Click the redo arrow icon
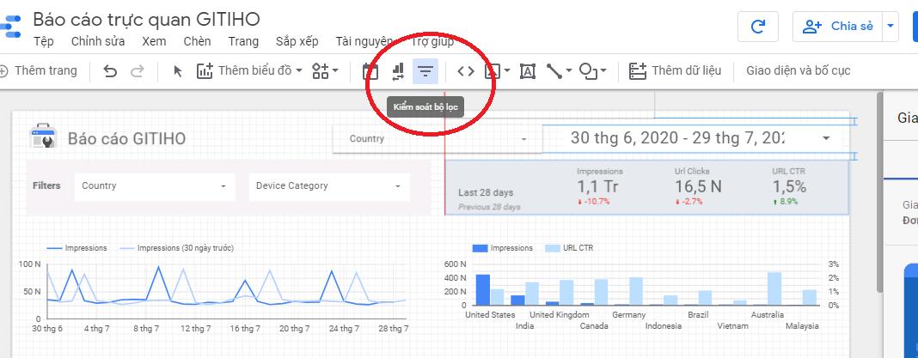918x358 pixels. [x=137, y=71]
